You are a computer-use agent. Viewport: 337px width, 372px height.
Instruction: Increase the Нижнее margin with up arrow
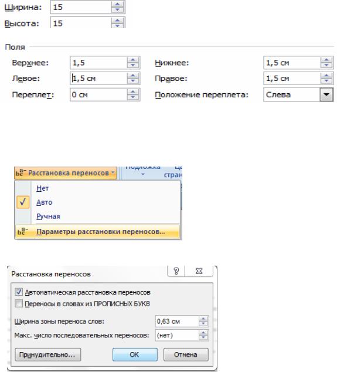(326, 60)
